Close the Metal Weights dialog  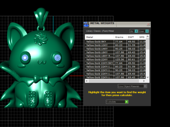coord(148,24)
